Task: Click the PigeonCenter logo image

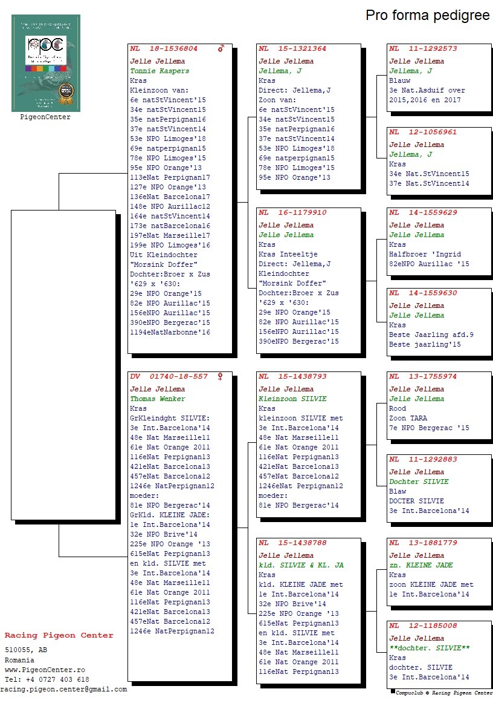Action: [x=45, y=64]
